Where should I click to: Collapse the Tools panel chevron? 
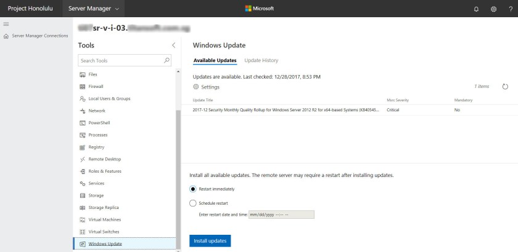173,45
